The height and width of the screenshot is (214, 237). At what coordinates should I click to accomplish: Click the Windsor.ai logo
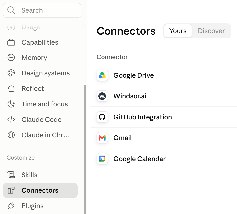pos(102,96)
